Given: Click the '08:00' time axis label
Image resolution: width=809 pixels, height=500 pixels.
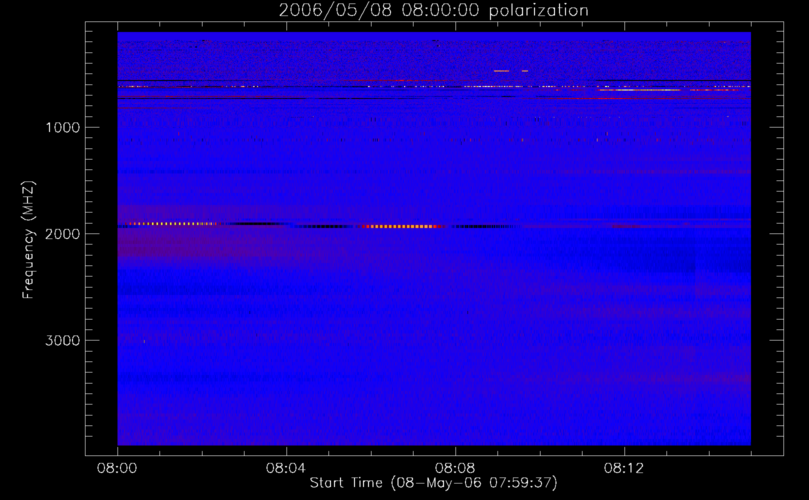Looking at the screenshot, I should (117, 468).
